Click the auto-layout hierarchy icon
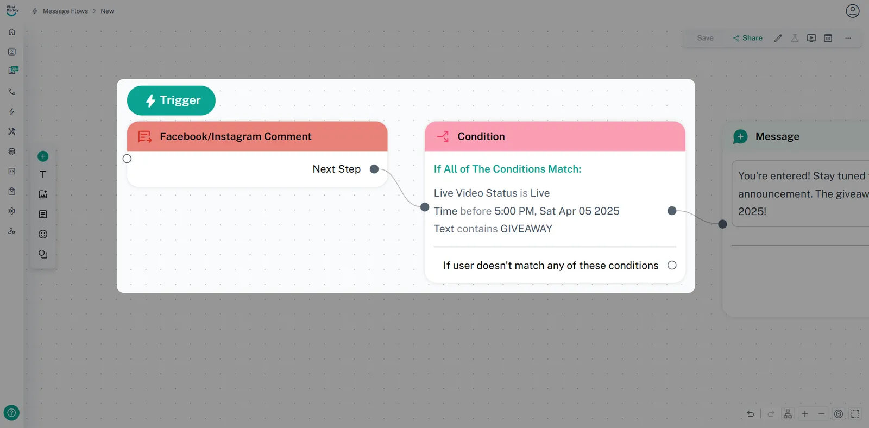 pos(788,414)
